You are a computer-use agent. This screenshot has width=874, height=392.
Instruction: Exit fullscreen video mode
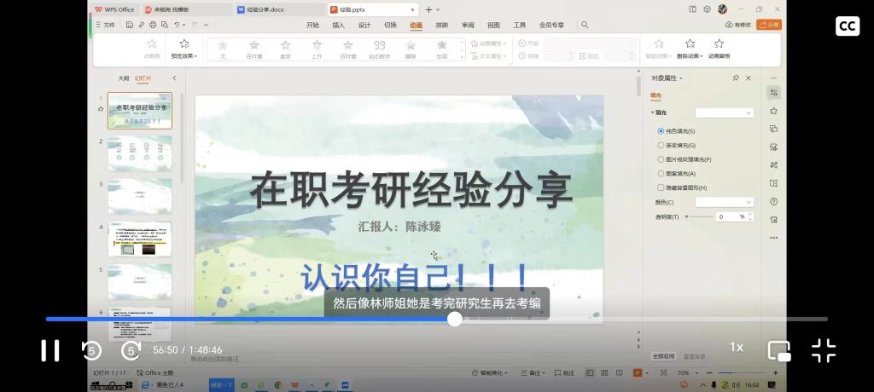pos(823,350)
